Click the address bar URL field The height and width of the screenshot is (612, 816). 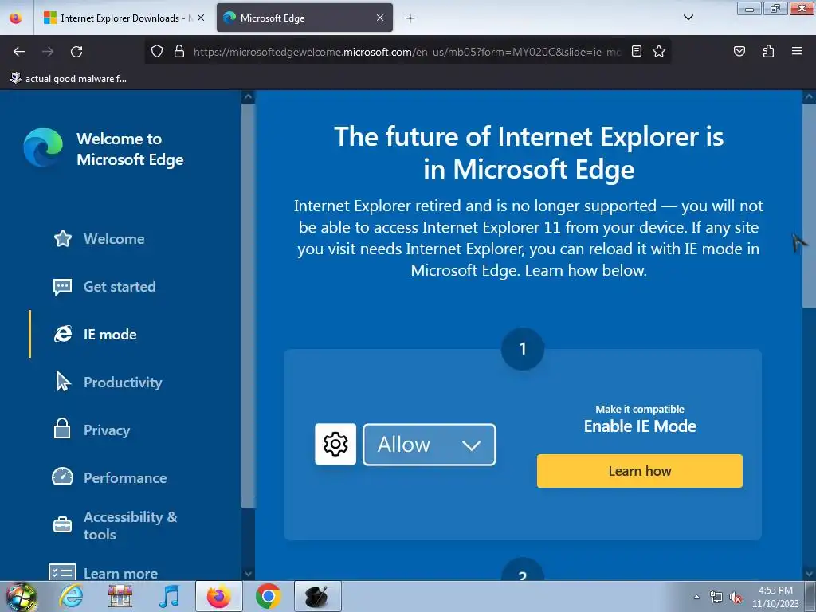point(406,52)
